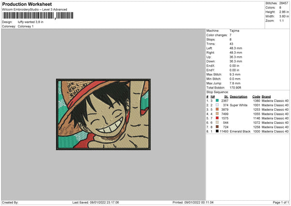Click the design name 'luffy wanted 3,8 in'

(31, 22)
